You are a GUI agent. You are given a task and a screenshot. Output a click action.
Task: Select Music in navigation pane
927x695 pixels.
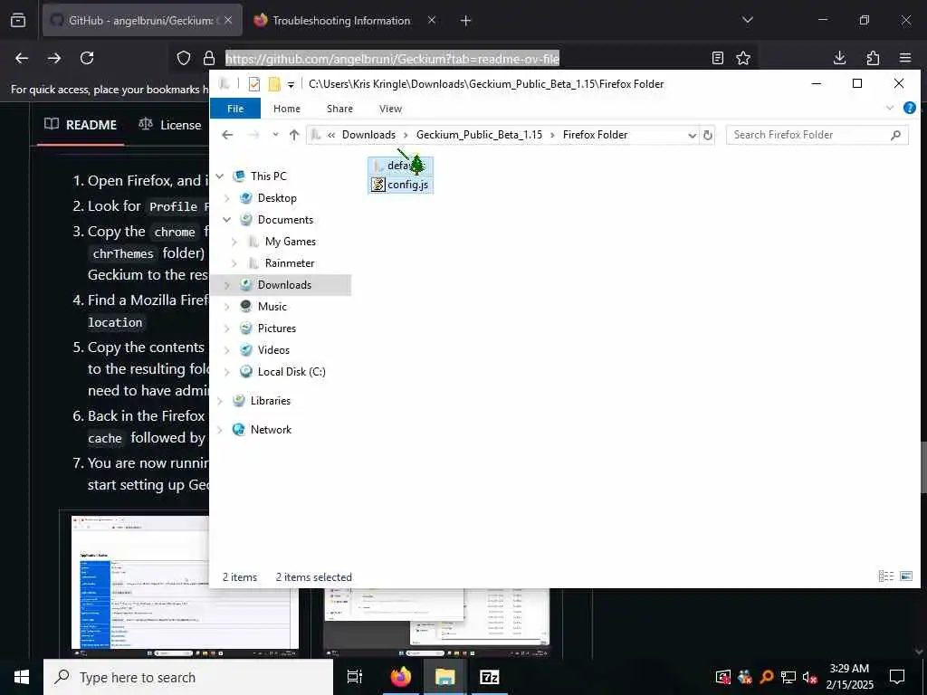click(272, 307)
